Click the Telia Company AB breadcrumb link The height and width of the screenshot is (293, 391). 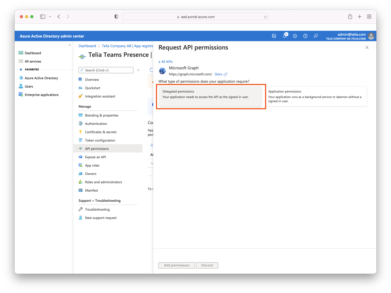[x=127, y=46]
